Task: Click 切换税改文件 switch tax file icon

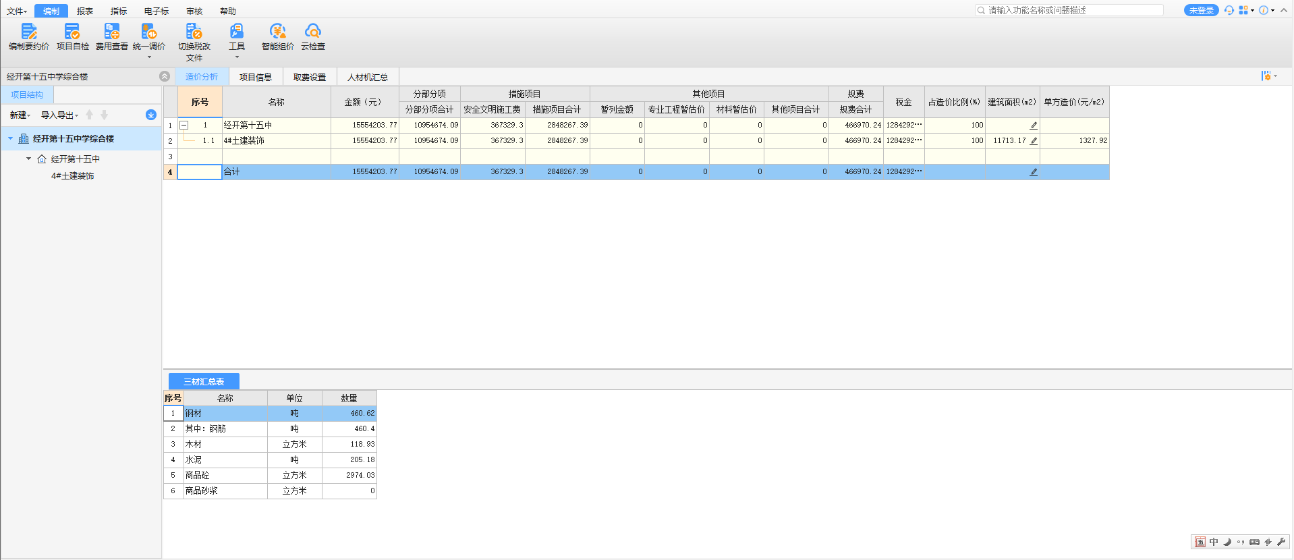Action: pos(194,31)
